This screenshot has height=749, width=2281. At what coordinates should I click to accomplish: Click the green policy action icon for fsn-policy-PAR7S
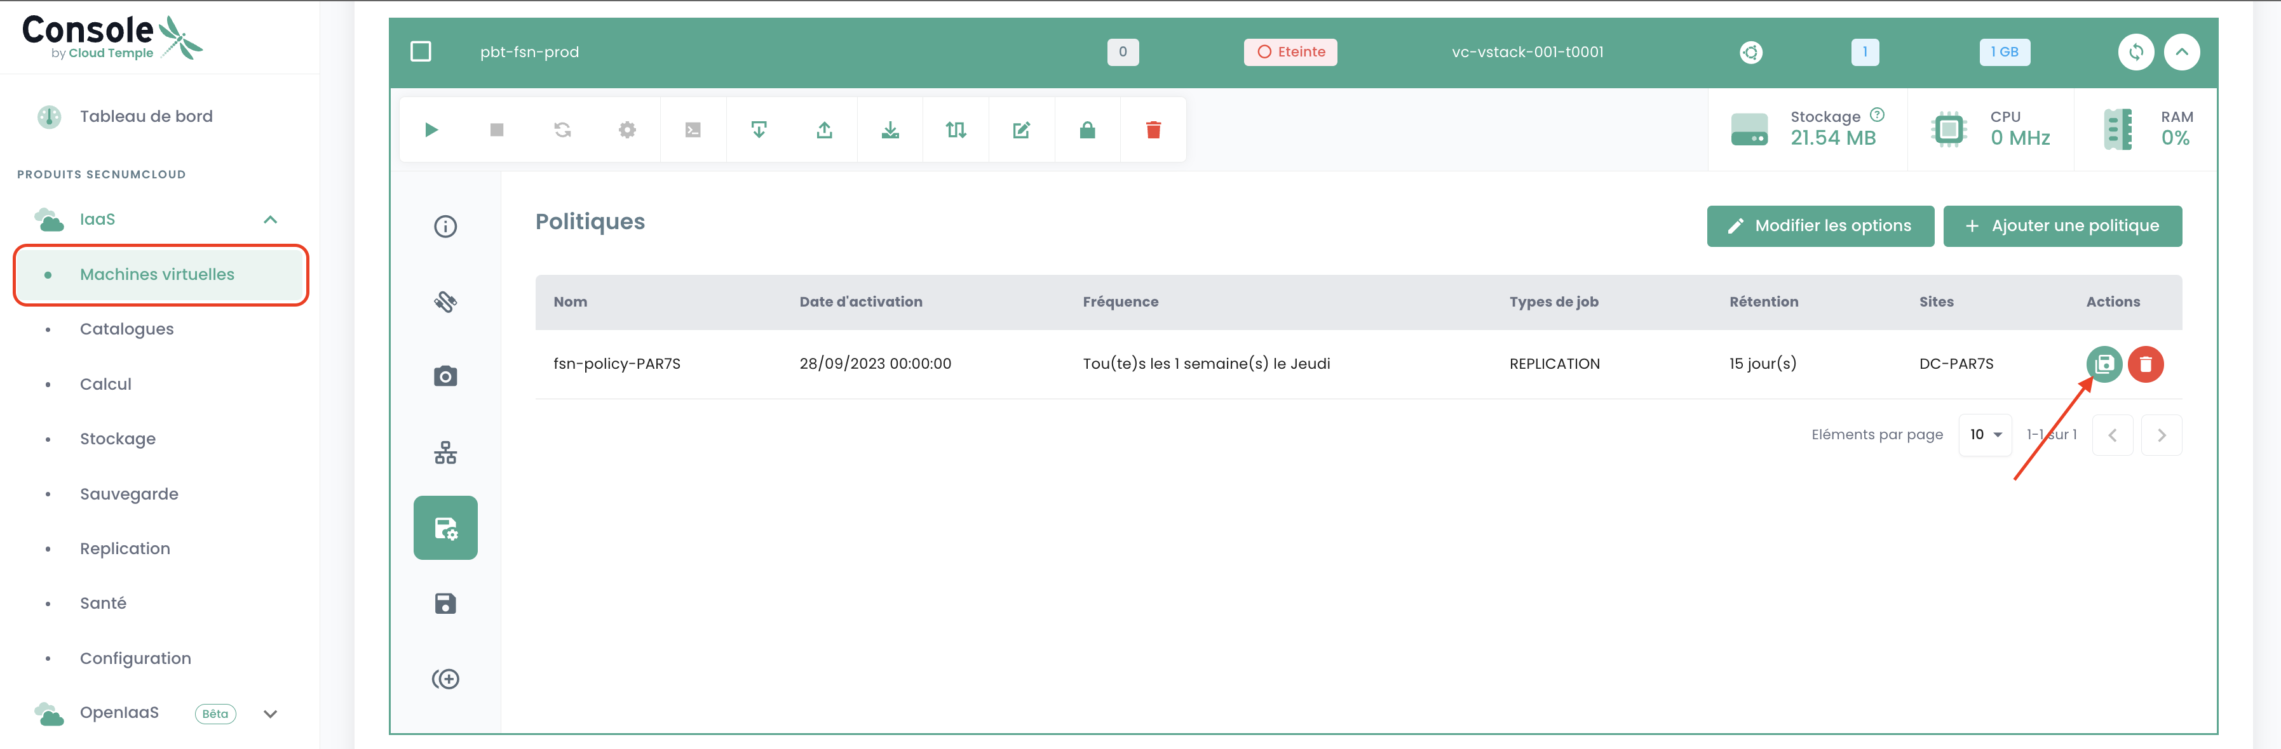[x=2104, y=364]
